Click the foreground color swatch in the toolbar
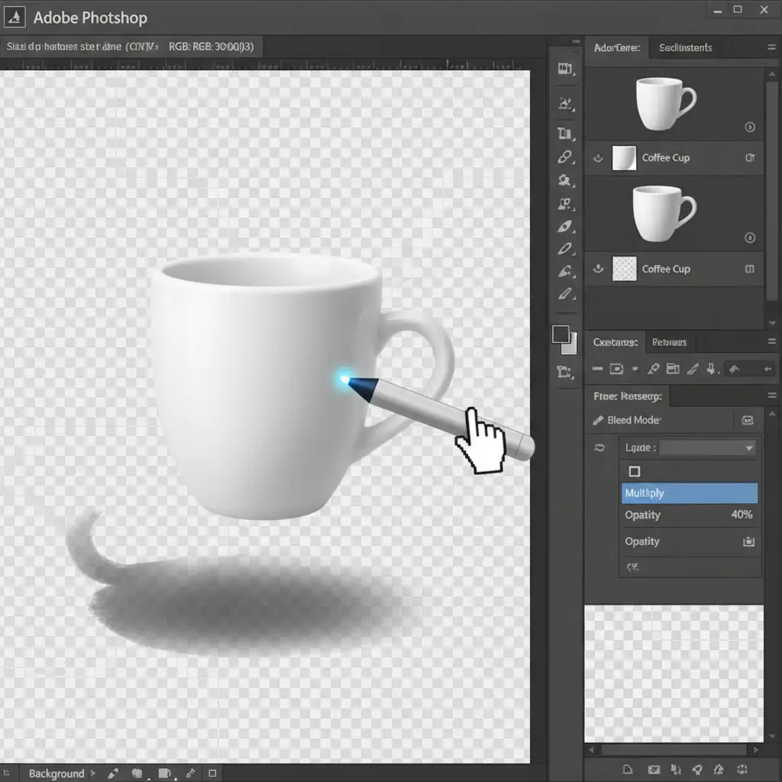Screen dimensions: 782x782 561,334
